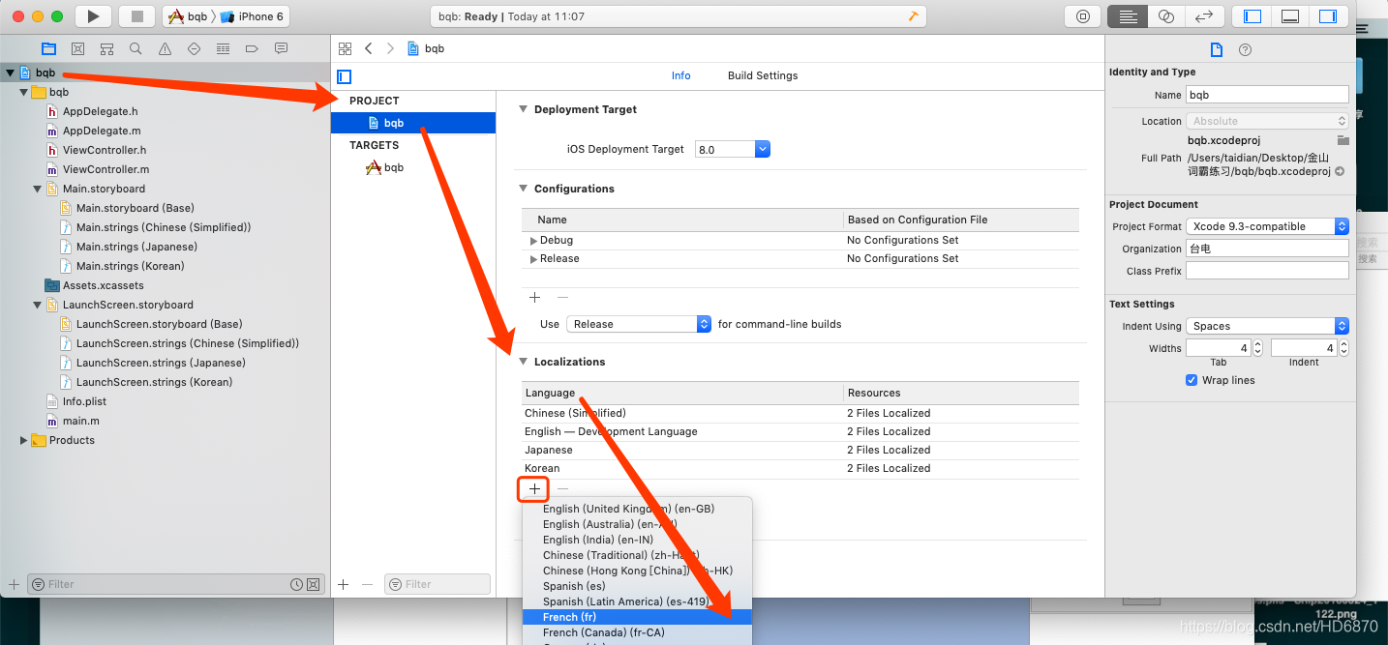Open the Symbol navigator
Image resolution: width=1388 pixels, height=645 pixels.
pyautogui.click(x=106, y=48)
